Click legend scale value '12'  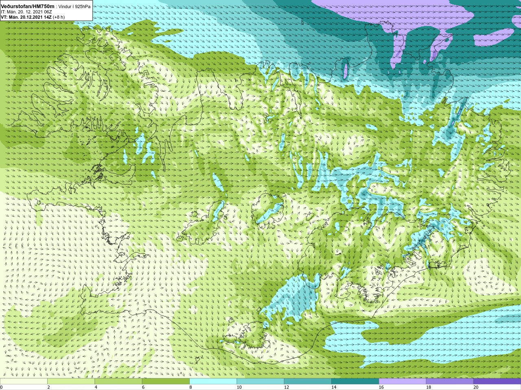click(287, 387)
